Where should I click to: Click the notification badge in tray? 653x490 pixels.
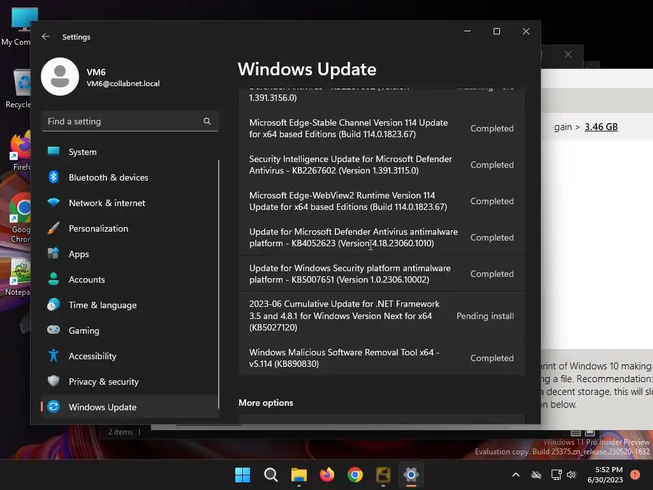[635, 475]
